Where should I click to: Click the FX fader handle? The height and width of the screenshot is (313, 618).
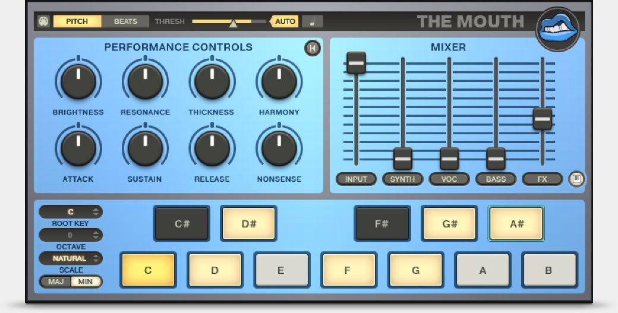tap(543, 119)
